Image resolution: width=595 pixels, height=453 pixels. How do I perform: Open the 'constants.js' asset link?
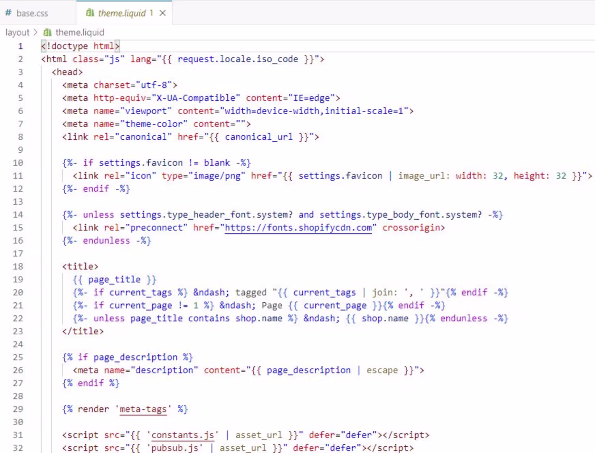click(183, 435)
